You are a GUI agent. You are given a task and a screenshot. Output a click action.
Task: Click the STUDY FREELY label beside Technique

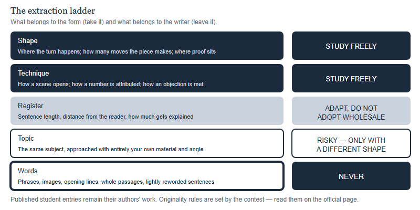point(351,79)
